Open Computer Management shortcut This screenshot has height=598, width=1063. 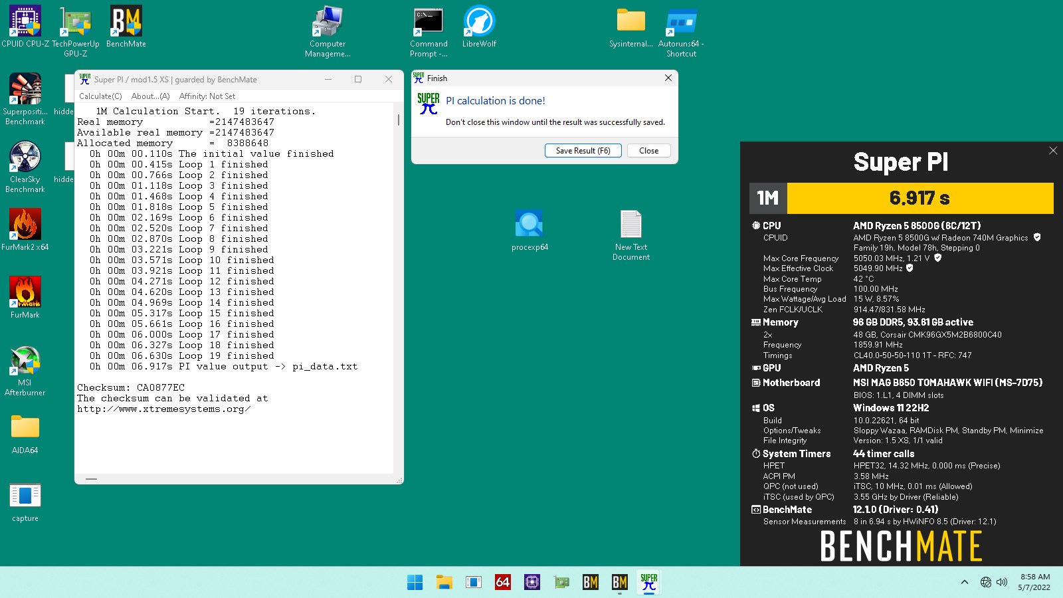point(328,31)
